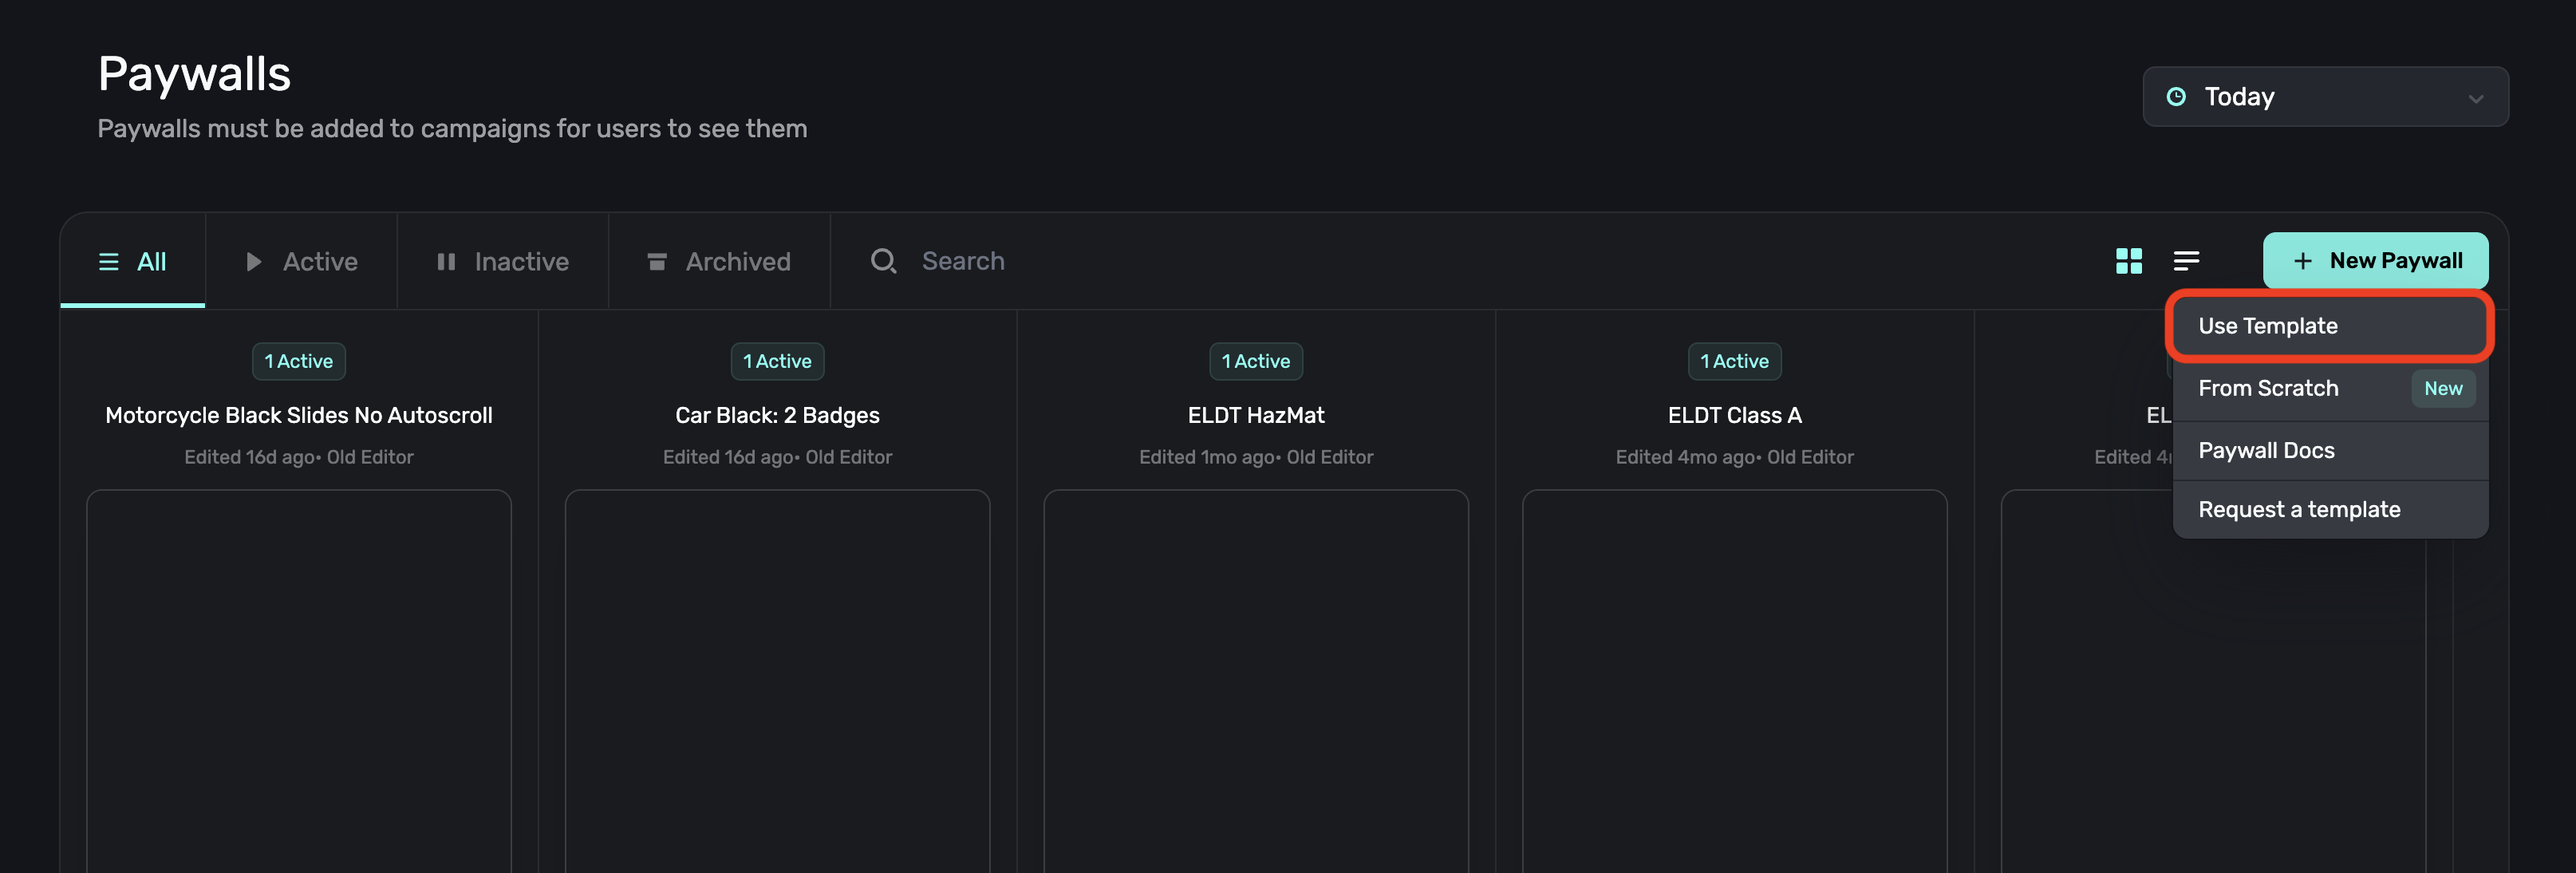The width and height of the screenshot is (2576, 873).
Task: Switch to list view icon
Action: [x=2186, y=261]
